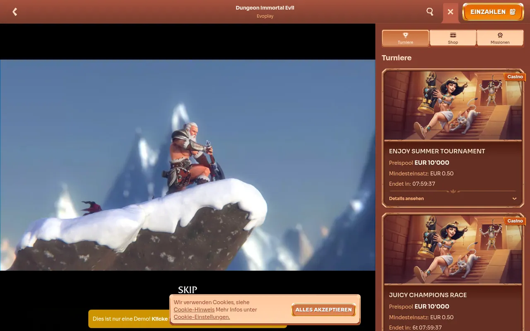Image resolution: width=530 pixels, height=331 pixels.
Task: Click the JUICY CHAMPIONS RACE title
Action: (428, 295)
